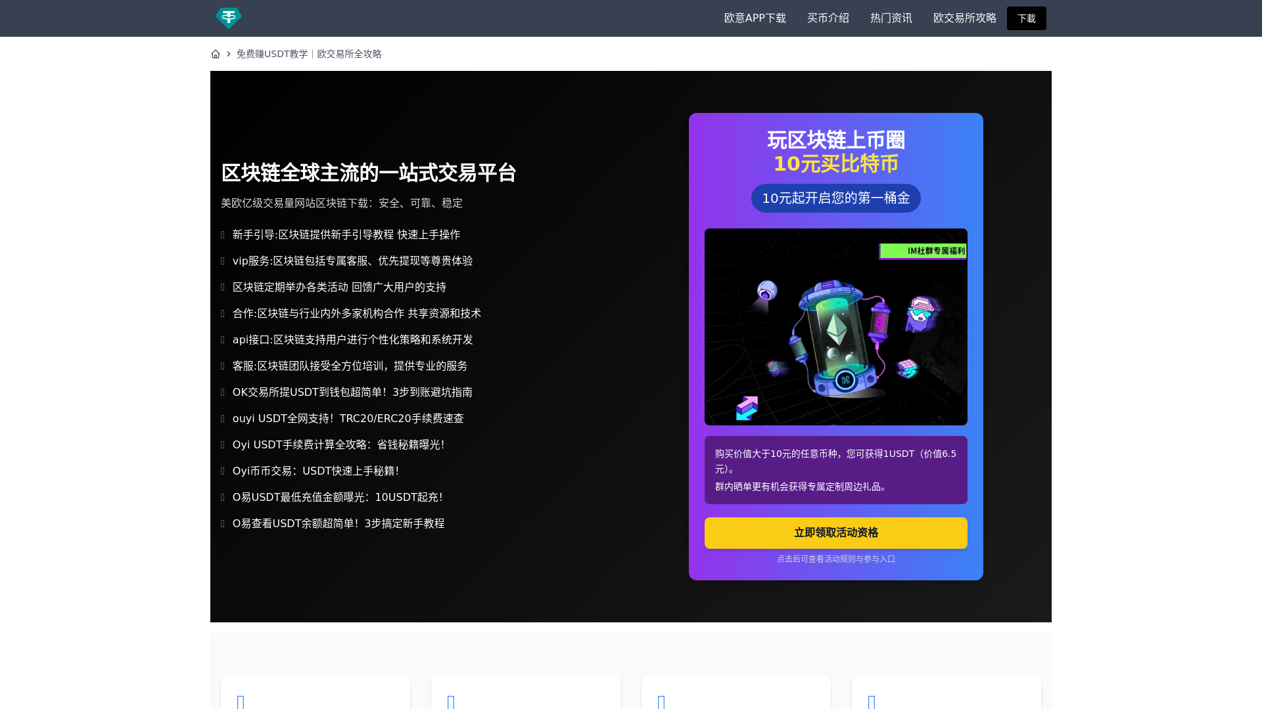Click heading 区块链全球主流的一站式交易平台
The width and height of the screenshot is (1262, 709).
click(369, 173)
